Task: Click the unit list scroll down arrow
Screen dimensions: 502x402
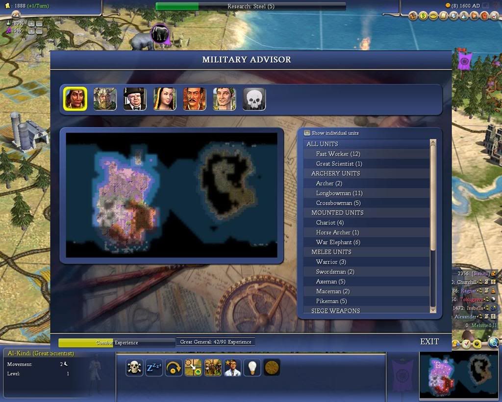Action: (x=433, y=310)
